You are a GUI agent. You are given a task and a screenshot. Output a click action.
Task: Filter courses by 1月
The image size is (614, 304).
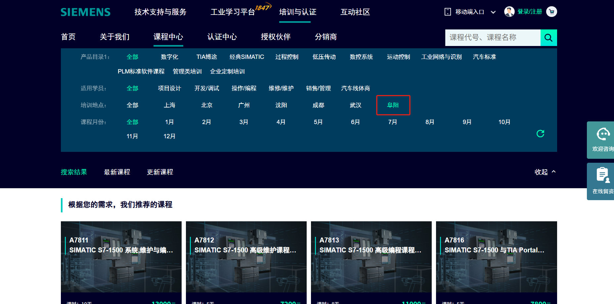click(170, 122)
